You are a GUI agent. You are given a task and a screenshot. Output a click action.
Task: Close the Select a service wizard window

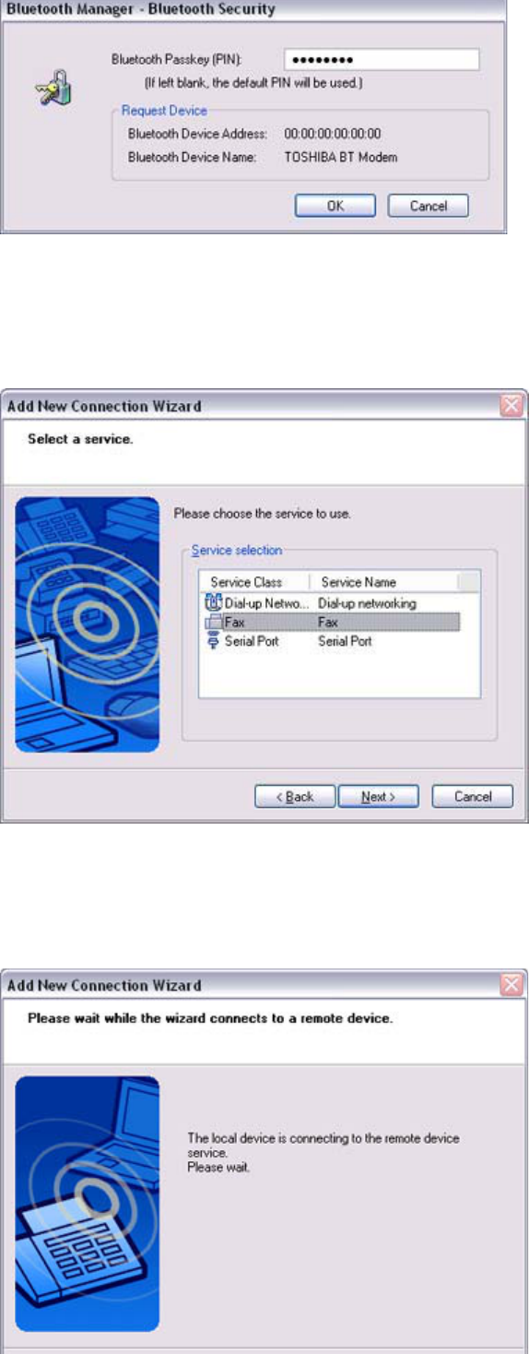(512, 406)
